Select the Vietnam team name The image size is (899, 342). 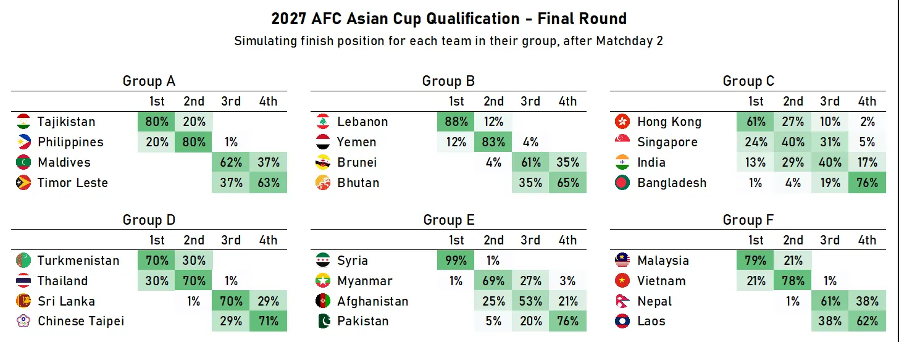[661, 281]
